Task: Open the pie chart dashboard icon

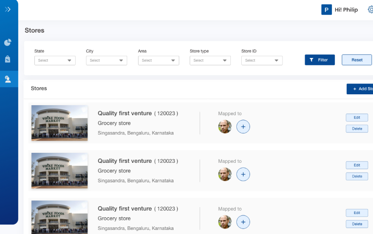Action: [x=8, y=42]
